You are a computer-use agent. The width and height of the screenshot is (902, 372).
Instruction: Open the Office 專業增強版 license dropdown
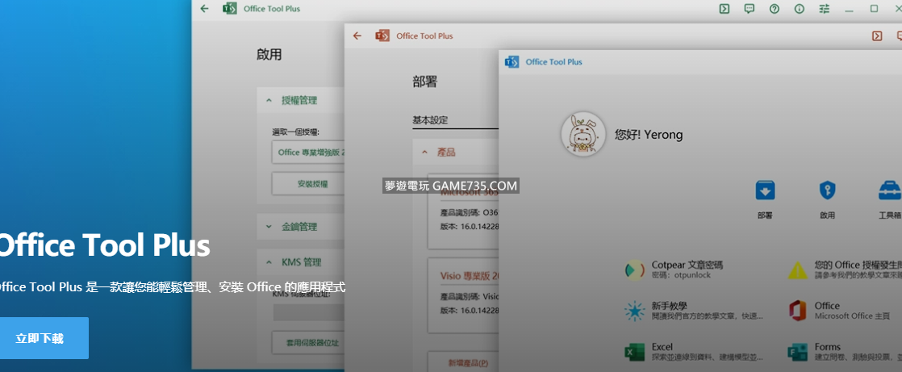[307, 153]
